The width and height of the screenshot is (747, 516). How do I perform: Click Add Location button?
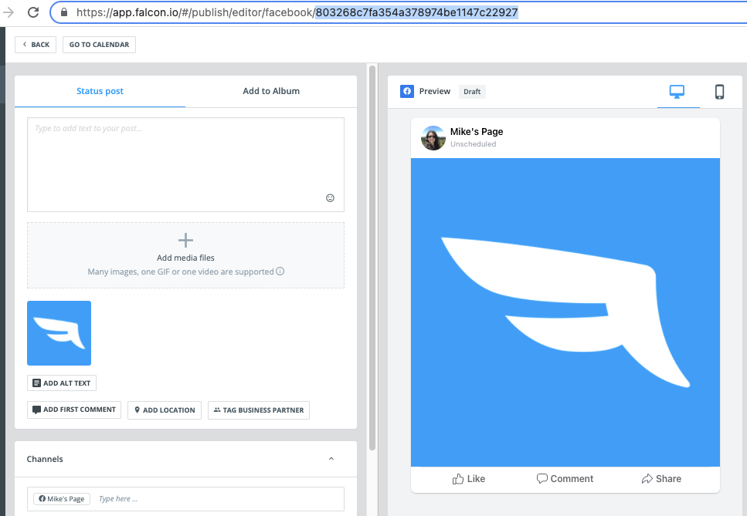(165, 410)
